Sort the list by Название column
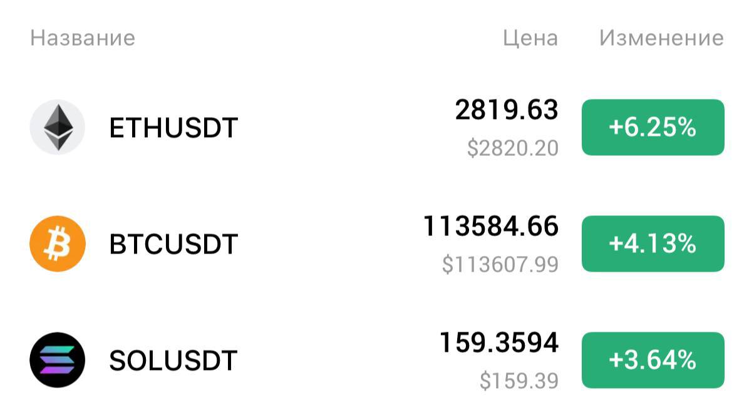 [83, 38]
